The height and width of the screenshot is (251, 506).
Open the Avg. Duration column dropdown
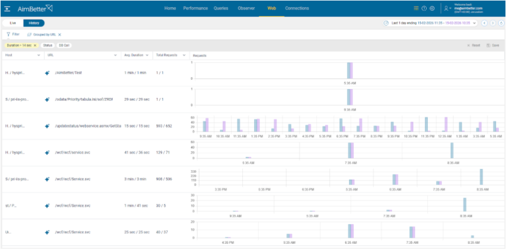[x=149, y=55]
